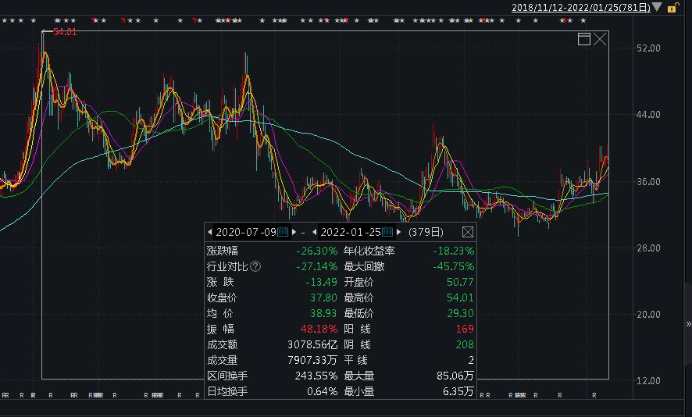
Task: Click the 12.00 price axis label
Action: (x=648, y=381)
